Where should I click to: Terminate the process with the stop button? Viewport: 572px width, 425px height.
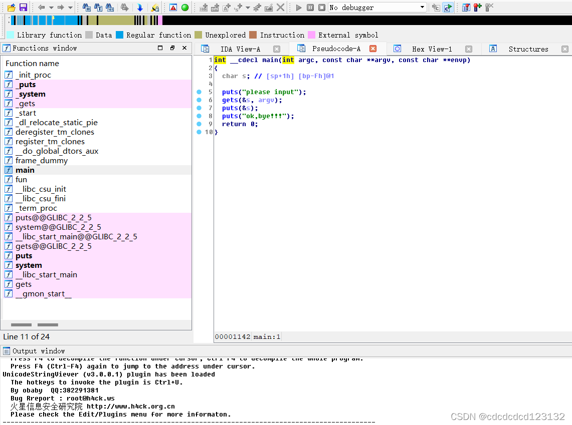322,8
